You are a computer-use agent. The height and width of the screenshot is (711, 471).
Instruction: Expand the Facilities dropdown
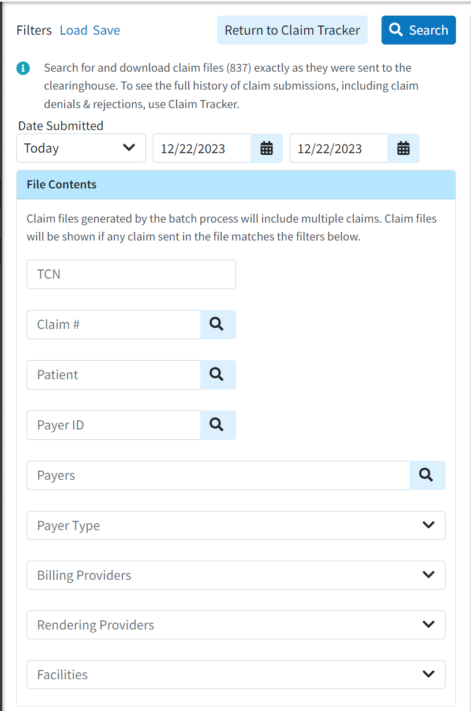(235, 674)
